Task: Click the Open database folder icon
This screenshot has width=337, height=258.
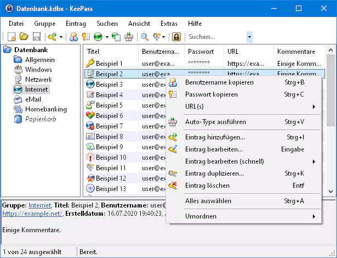Action: [24, 37]
